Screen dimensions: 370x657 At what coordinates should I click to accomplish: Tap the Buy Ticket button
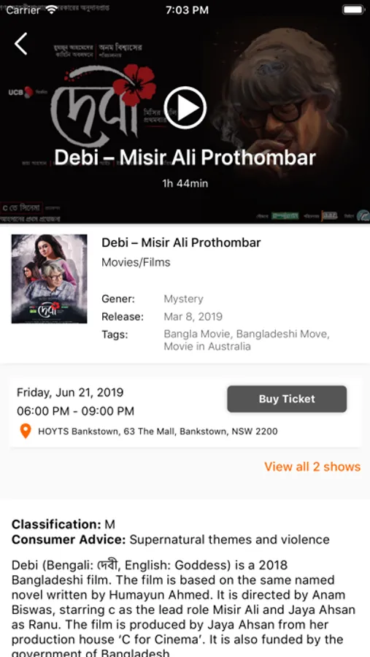pyautogui.click(x=287, y=399)
